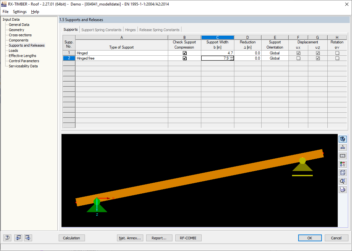Click column C header
This screenshot has height=251, width=352.
pos(217,38)
